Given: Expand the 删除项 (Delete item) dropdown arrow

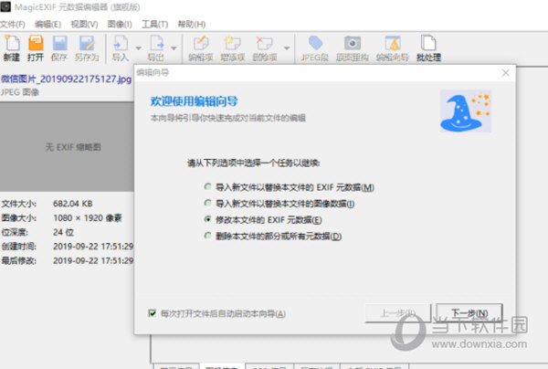Looking at the screenshot, I should [287, 47].
